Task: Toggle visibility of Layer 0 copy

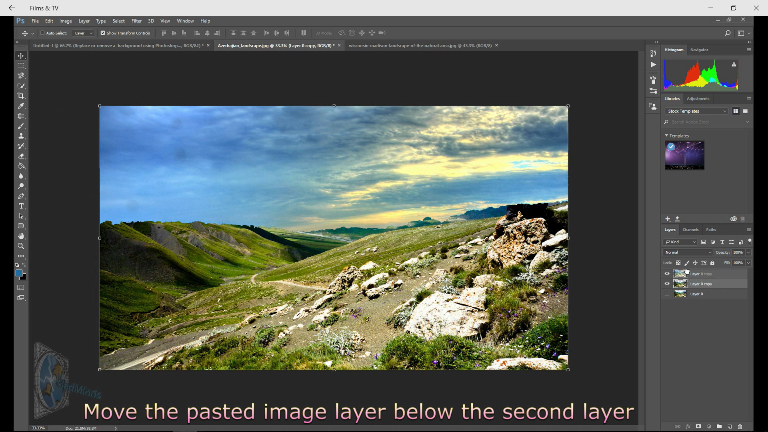Action: (x=667, y=284)
